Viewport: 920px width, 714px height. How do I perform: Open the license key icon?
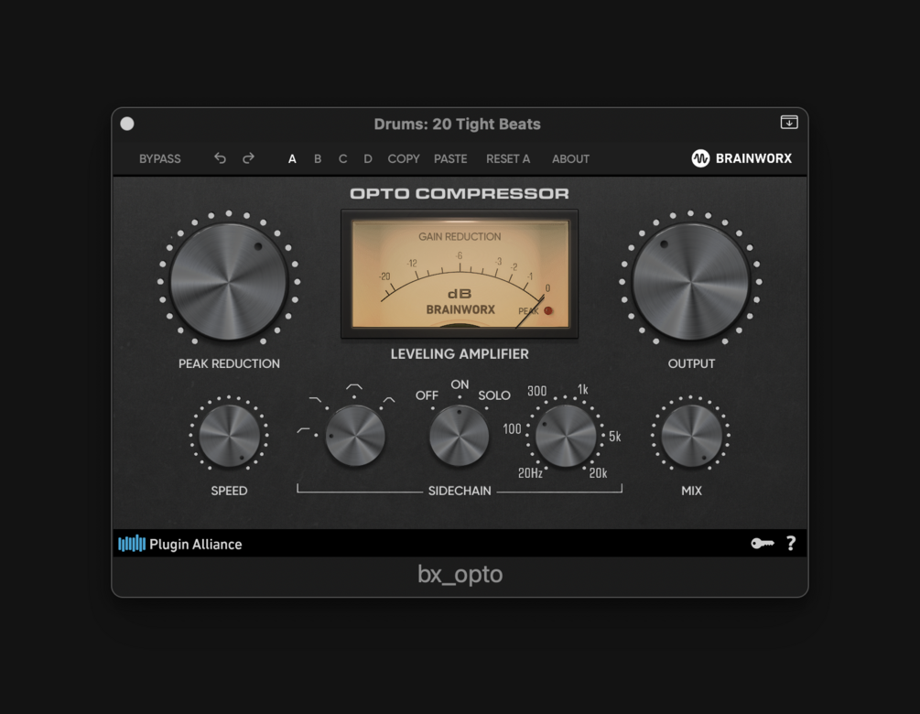[x=763, y=543]
